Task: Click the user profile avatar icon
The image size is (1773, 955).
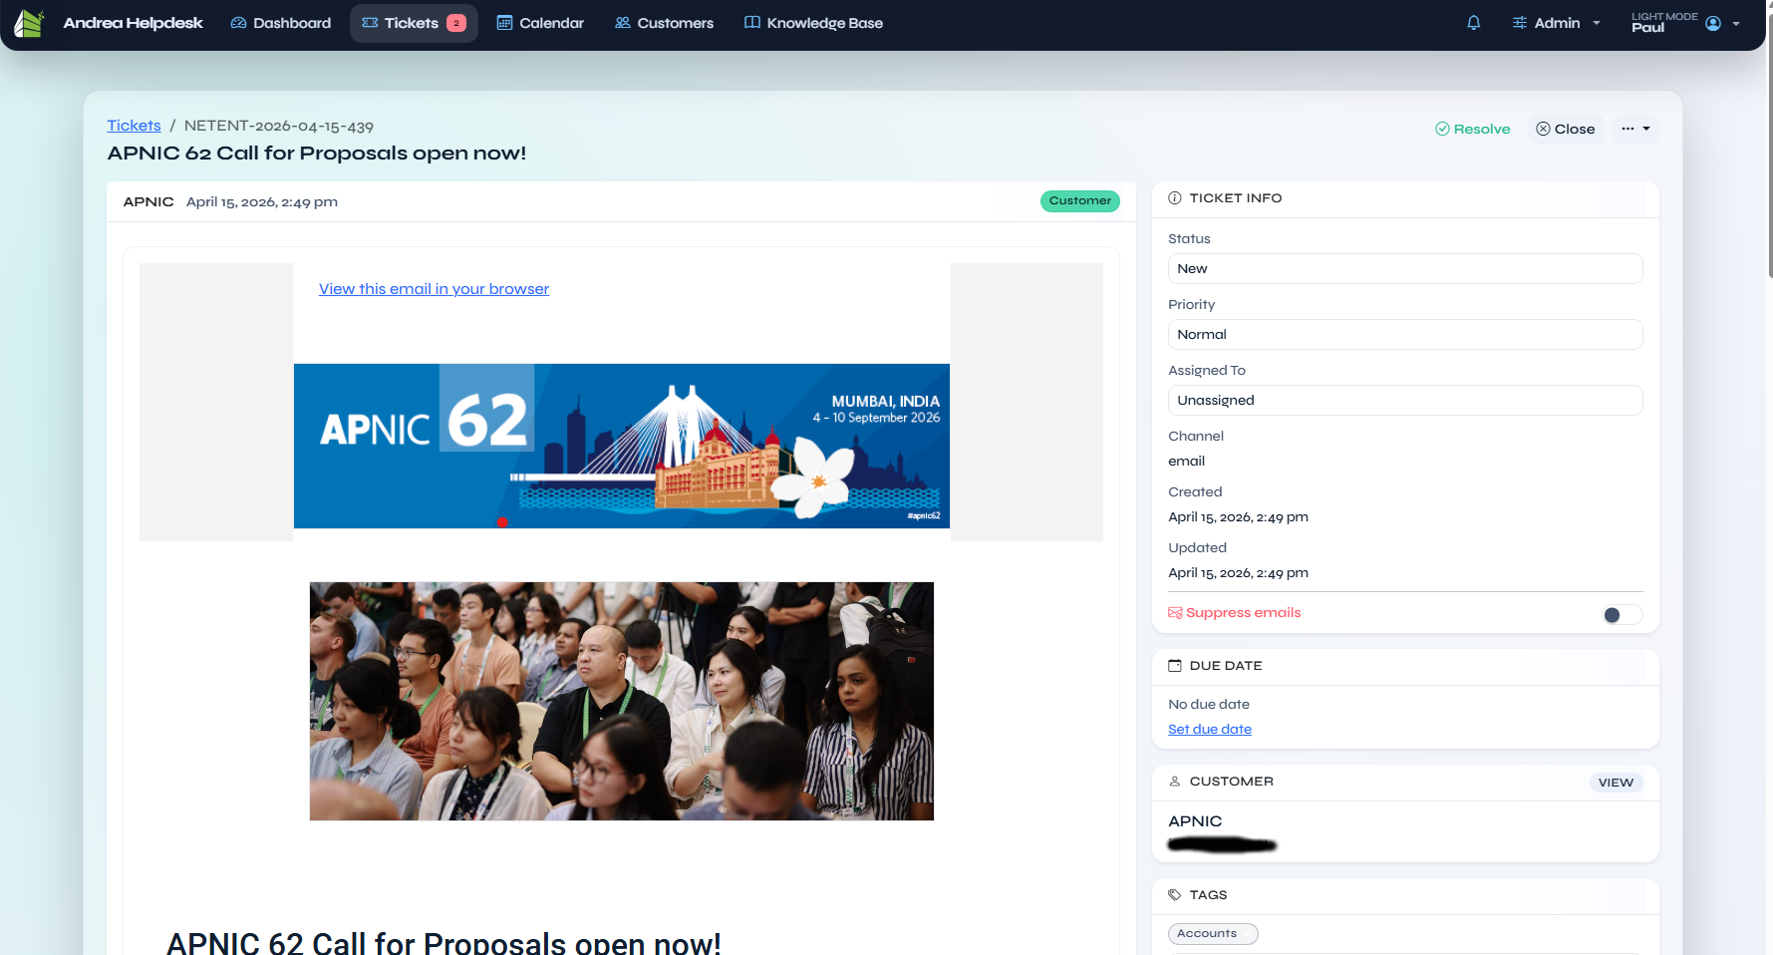Action: (1712, 23)
